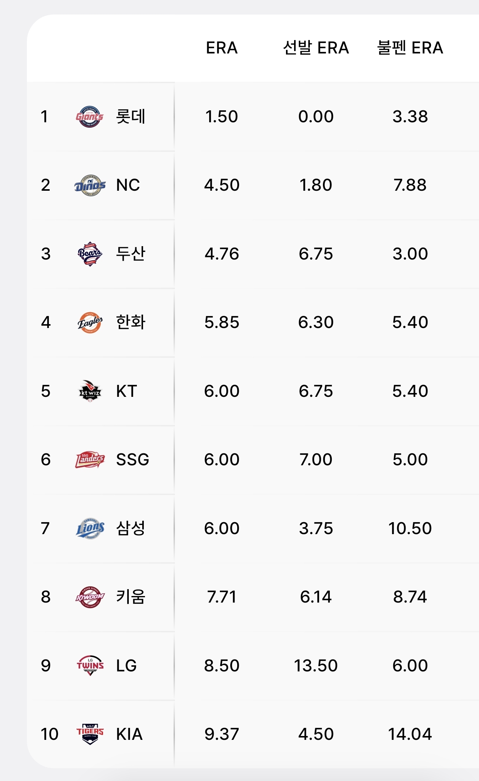Screen dimensions: 479x781
Task: Click the LG Twins logo
Action: coord(90,666)
